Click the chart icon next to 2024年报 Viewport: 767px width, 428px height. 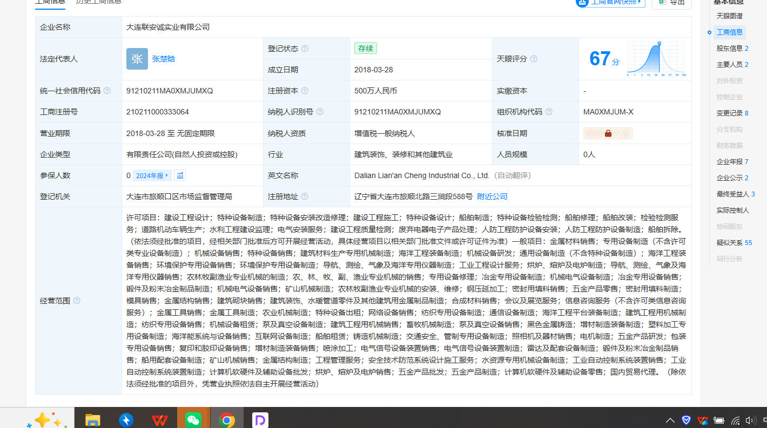(x=180, y=175)
